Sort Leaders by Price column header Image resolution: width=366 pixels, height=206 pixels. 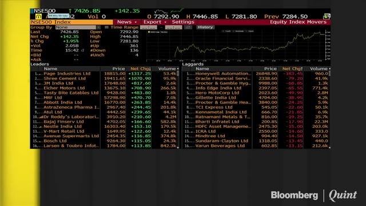[118, 69]
